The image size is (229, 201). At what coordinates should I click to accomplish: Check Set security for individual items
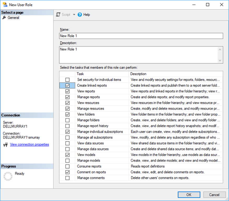pyautogui.click(x=67, y=80)
